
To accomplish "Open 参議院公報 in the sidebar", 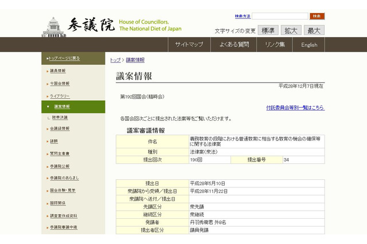I will 60,166.
